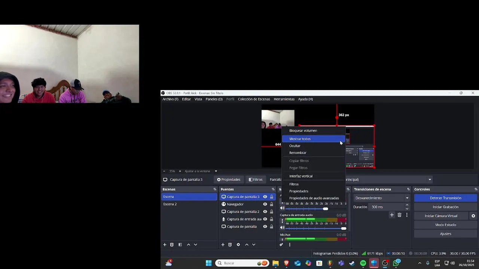Pop out the Transiciones de escena dock
The image size is (479, 269).
click(x=408, y=189)
